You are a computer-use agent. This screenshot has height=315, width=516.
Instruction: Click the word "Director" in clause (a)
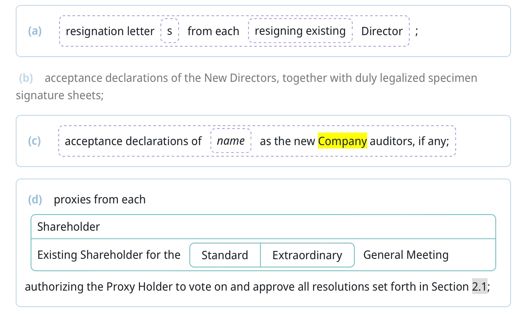click(x=382, y=31)
